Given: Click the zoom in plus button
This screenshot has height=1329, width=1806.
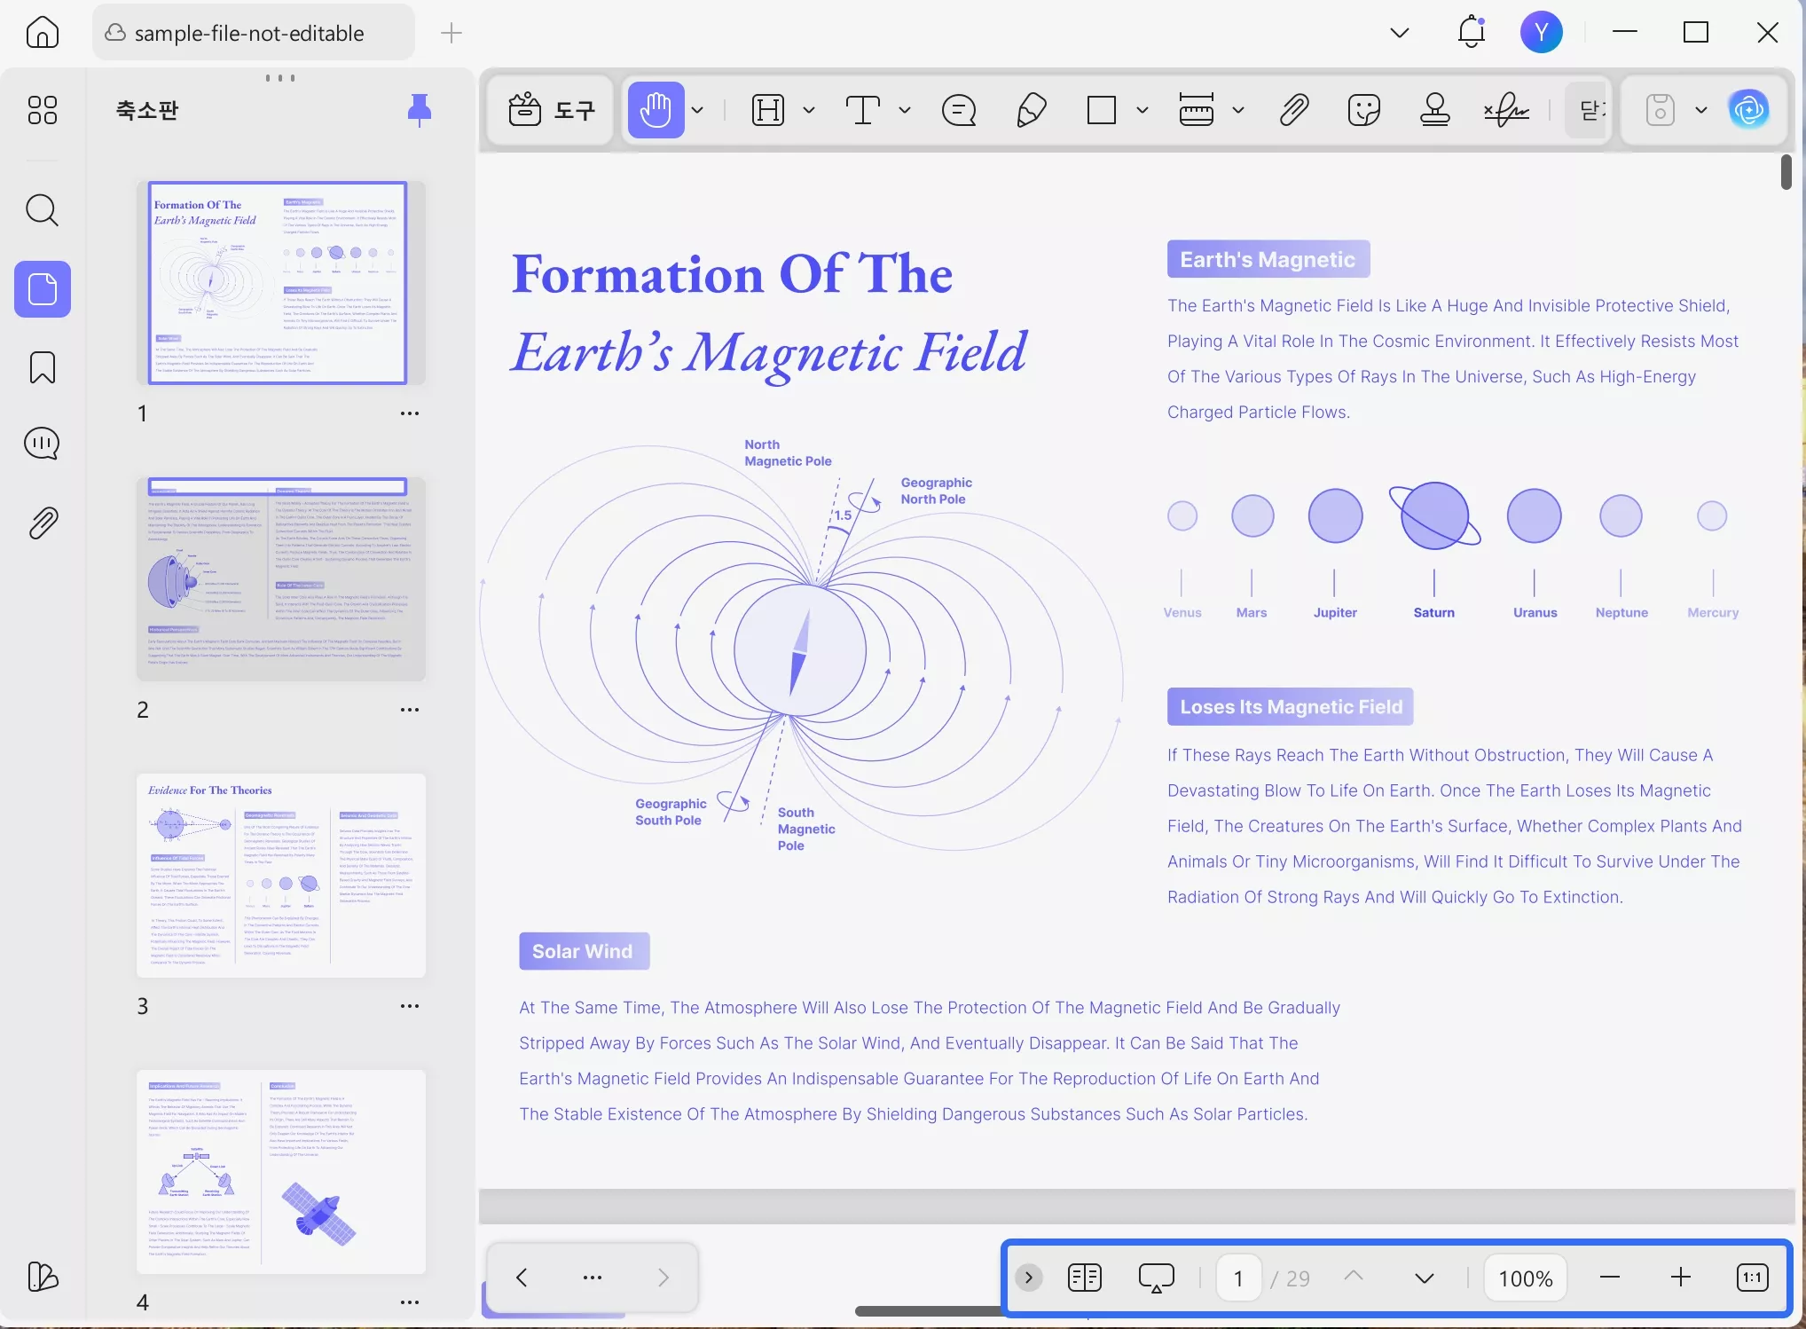Looking at the screenshot, I should (1680, 1278).
